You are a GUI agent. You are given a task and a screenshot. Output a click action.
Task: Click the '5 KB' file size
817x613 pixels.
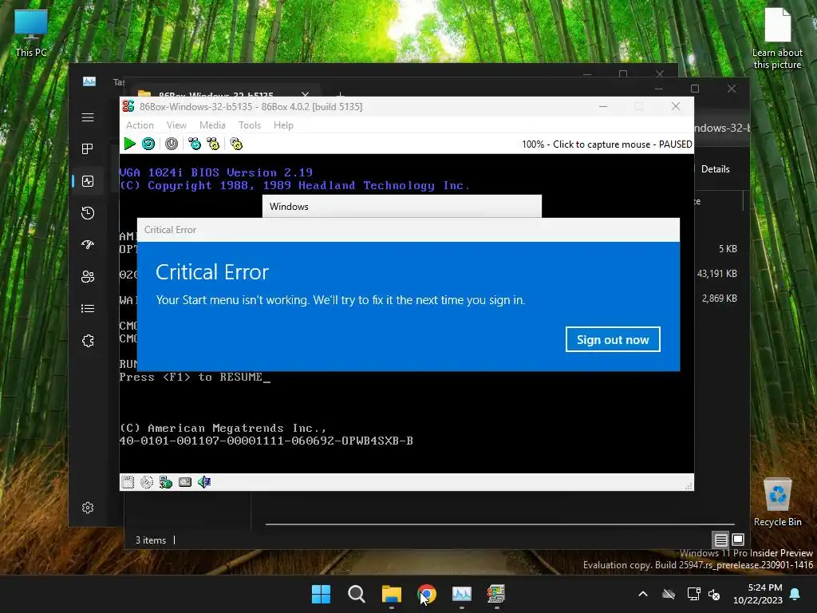pos(728,249)
